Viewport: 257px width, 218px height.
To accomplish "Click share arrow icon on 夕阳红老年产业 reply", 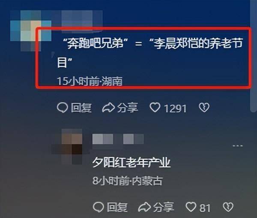I will point(144,207).
